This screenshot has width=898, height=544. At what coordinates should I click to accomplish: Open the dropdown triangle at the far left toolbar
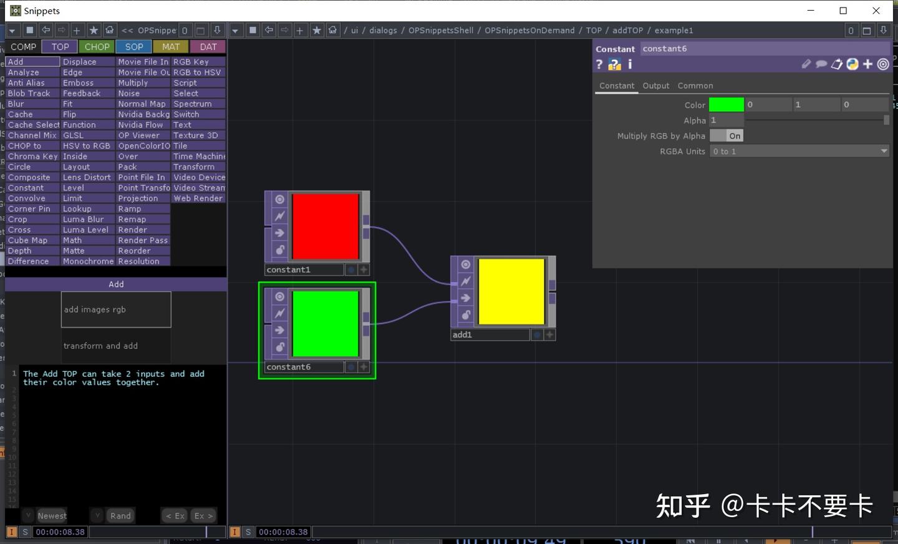(12, 30)
